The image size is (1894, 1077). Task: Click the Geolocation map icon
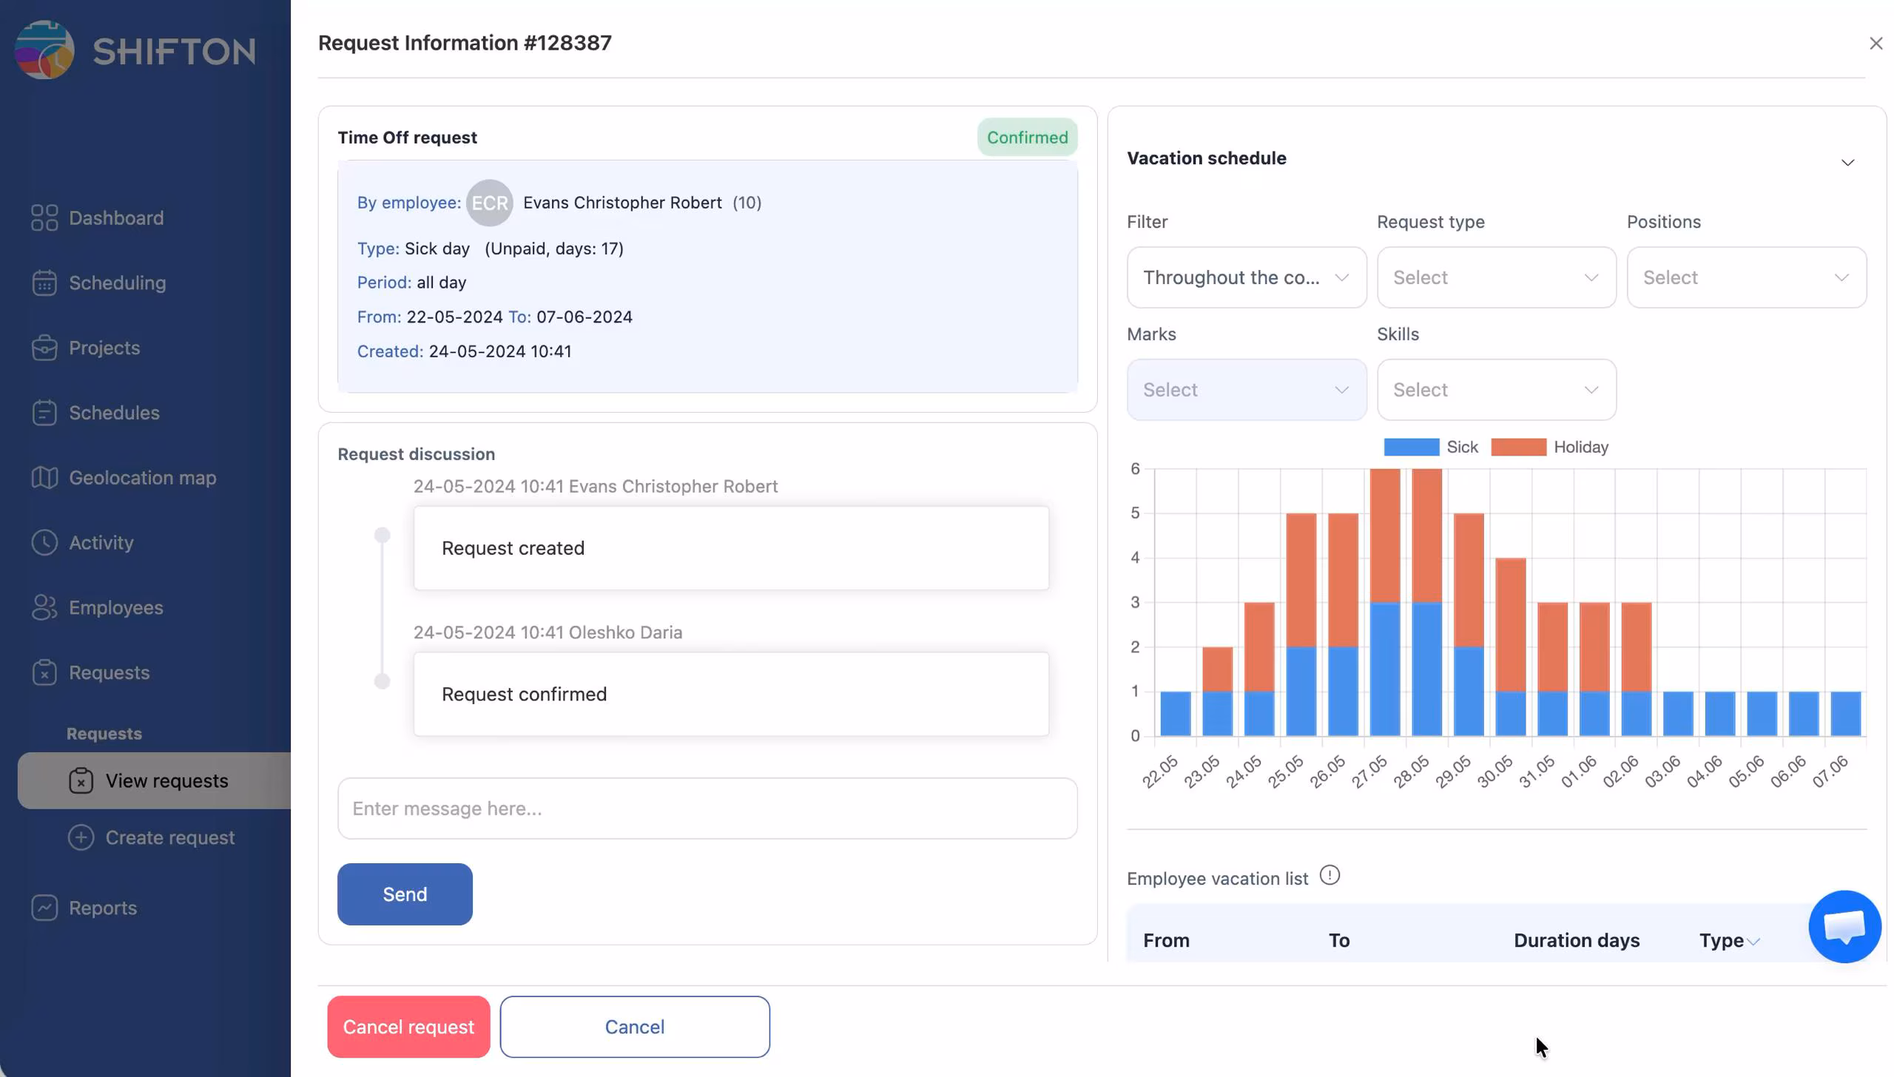(44, 478)
